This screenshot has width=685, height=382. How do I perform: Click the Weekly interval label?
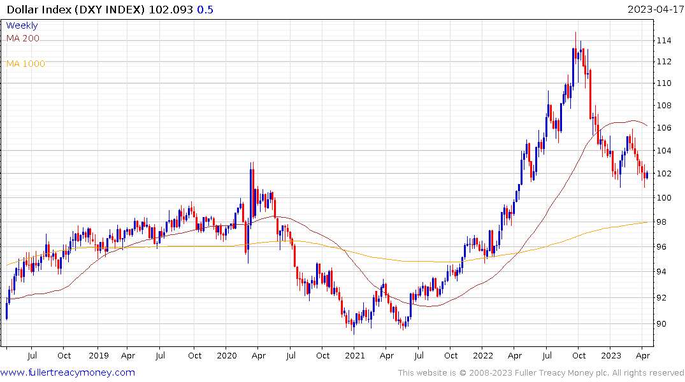pos(22,25)
